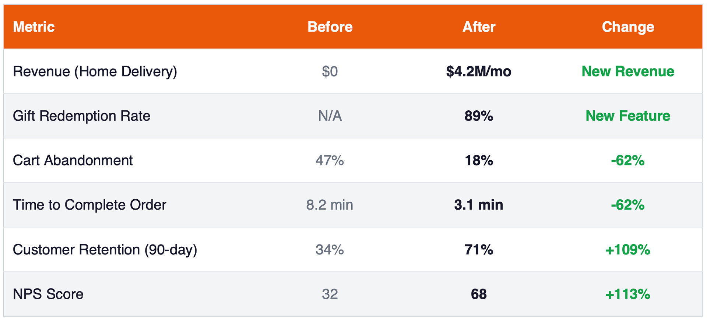Screen dimensions: 707x321
Task: Click the 18% cart abandonment value
Action: point(479,160)
